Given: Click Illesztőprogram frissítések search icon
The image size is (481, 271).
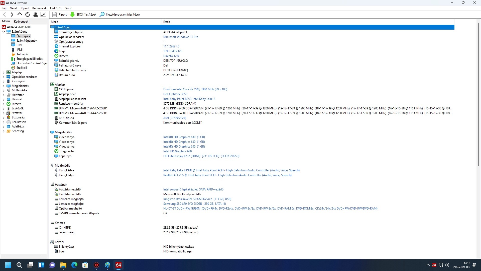Looking at the screenshot, I should pos(102,15).
